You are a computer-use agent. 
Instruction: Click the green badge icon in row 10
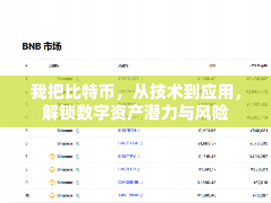point(77,196)
